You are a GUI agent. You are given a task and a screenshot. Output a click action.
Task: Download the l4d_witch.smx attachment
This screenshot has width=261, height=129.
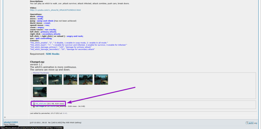pos(41,104)
